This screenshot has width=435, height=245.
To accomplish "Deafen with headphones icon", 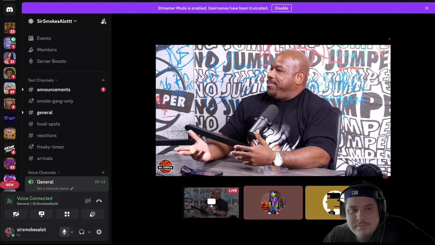I will [x=82, y=232].
